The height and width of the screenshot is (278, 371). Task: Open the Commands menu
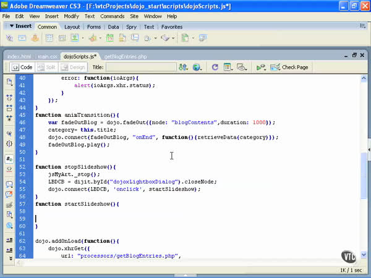[112, 16]
